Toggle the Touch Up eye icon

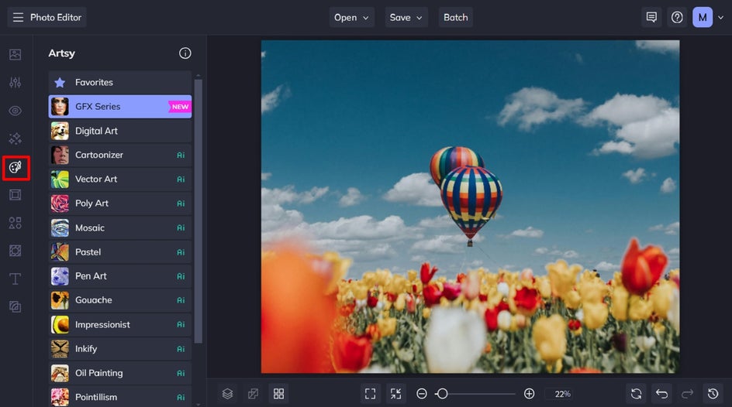15,111
